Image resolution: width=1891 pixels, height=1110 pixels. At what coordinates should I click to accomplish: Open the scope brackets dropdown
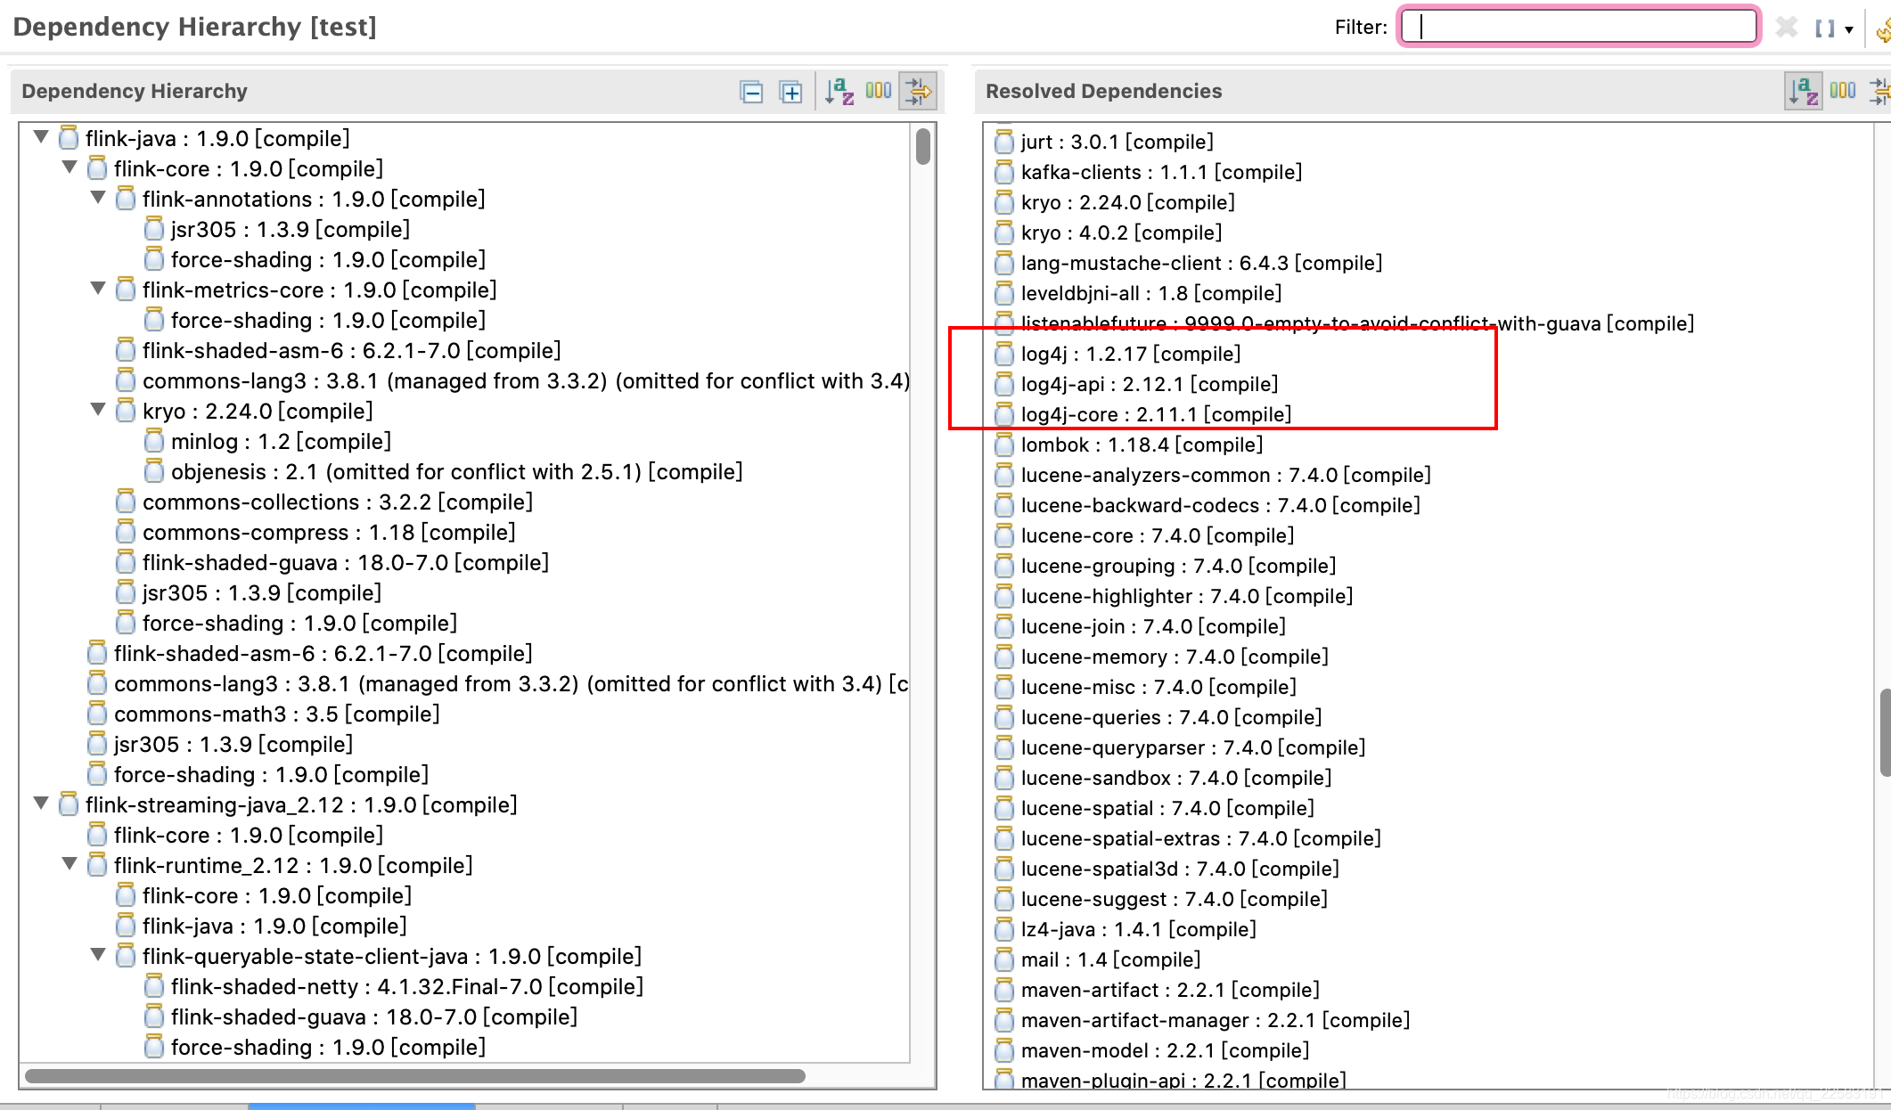coord(1849,29)
